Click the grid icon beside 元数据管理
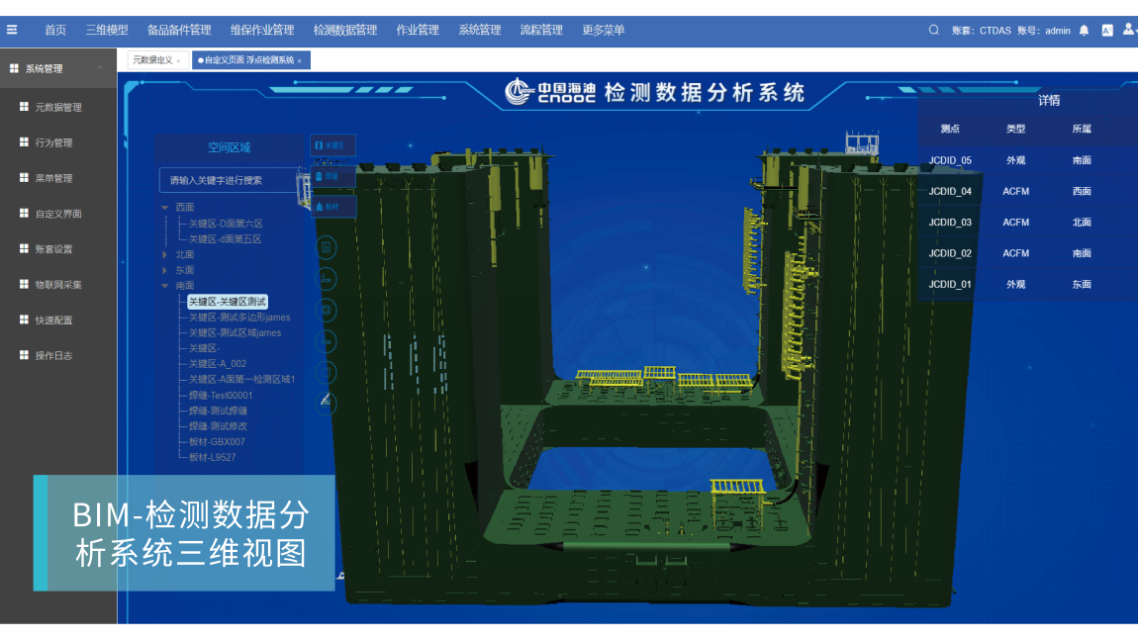 pos(24,107)
